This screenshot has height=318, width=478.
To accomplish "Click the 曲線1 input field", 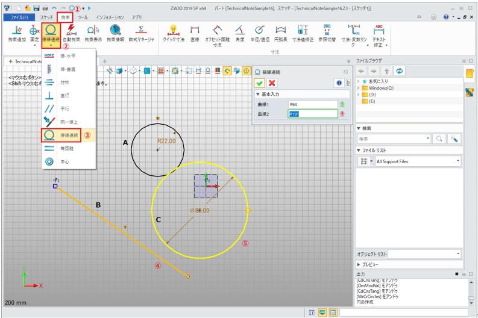I will (312, 104).
